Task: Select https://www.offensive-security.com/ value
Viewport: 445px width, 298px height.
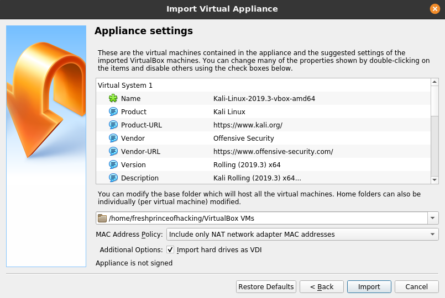Action: pos(273,152)
